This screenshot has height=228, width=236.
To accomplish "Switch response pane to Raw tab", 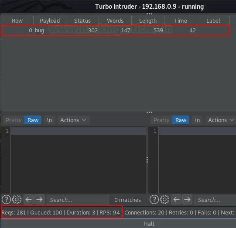I will point(181,120).
